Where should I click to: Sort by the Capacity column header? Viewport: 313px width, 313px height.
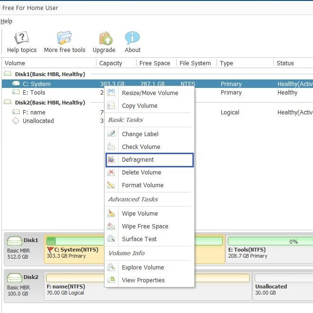pos(116,63)
